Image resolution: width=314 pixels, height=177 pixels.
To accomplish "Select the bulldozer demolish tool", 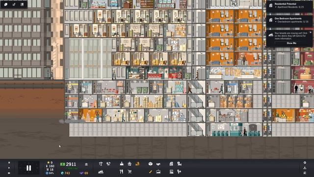I will pos(101,172).
